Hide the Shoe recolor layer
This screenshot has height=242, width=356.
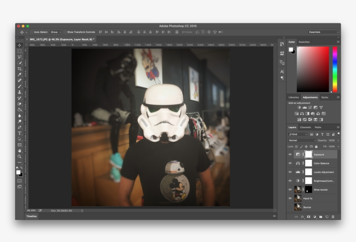coord(290,190)
